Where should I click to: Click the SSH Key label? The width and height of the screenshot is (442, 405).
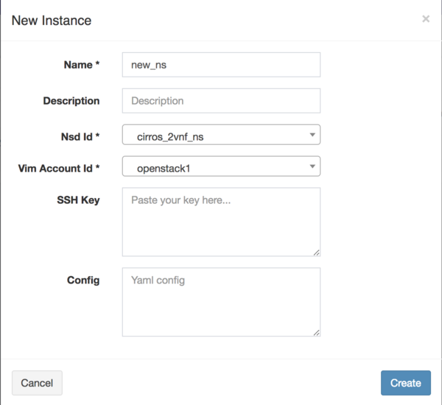click(80, 200)
